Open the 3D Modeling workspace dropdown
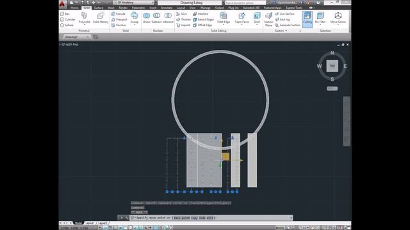The width and height of the screenshot is (410, 230). pos(133,3)
